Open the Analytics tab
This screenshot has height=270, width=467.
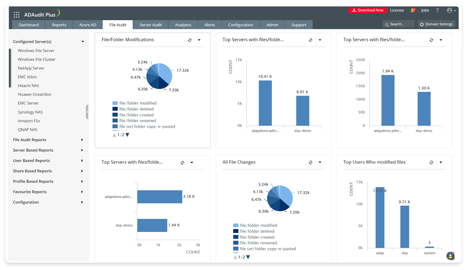(183, 25)
